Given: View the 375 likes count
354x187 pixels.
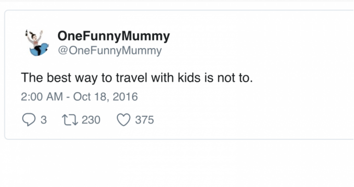Looking at the screenshot, I should (x=145, y=120).
